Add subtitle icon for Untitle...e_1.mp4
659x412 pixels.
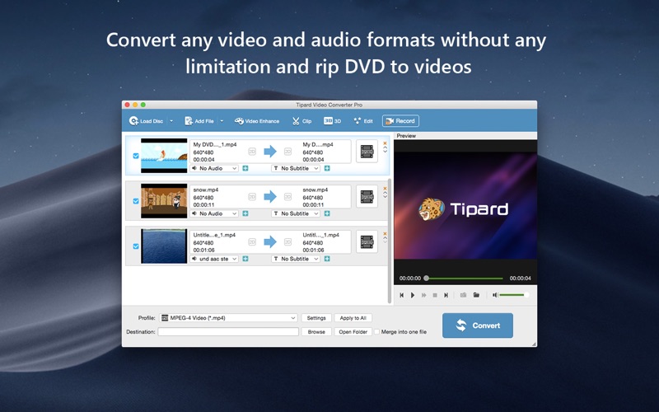[327, 259]
